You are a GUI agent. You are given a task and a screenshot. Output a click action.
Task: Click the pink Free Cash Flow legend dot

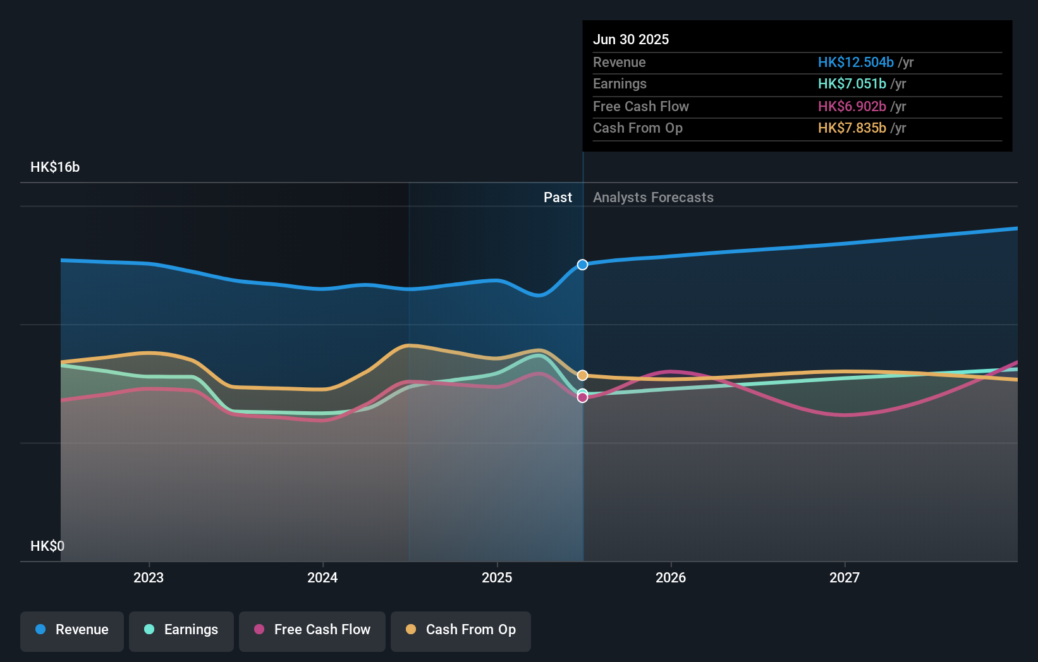click(x=259, y=630)
